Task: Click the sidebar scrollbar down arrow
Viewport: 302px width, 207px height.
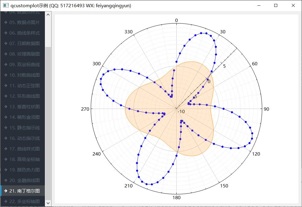Action: coord(48,203)
